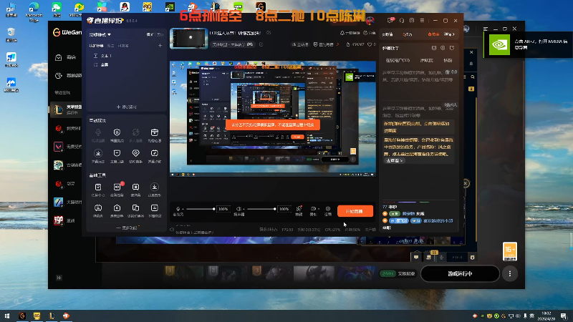Open the diamond interactive tool
Image resolution: width=573 pixels, height=322 pixels.
tap(135, 155)
